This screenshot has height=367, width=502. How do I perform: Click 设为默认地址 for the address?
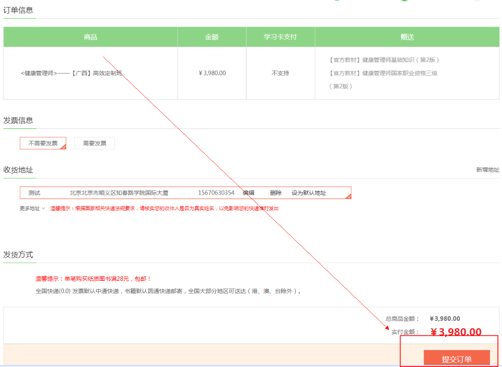309,193
